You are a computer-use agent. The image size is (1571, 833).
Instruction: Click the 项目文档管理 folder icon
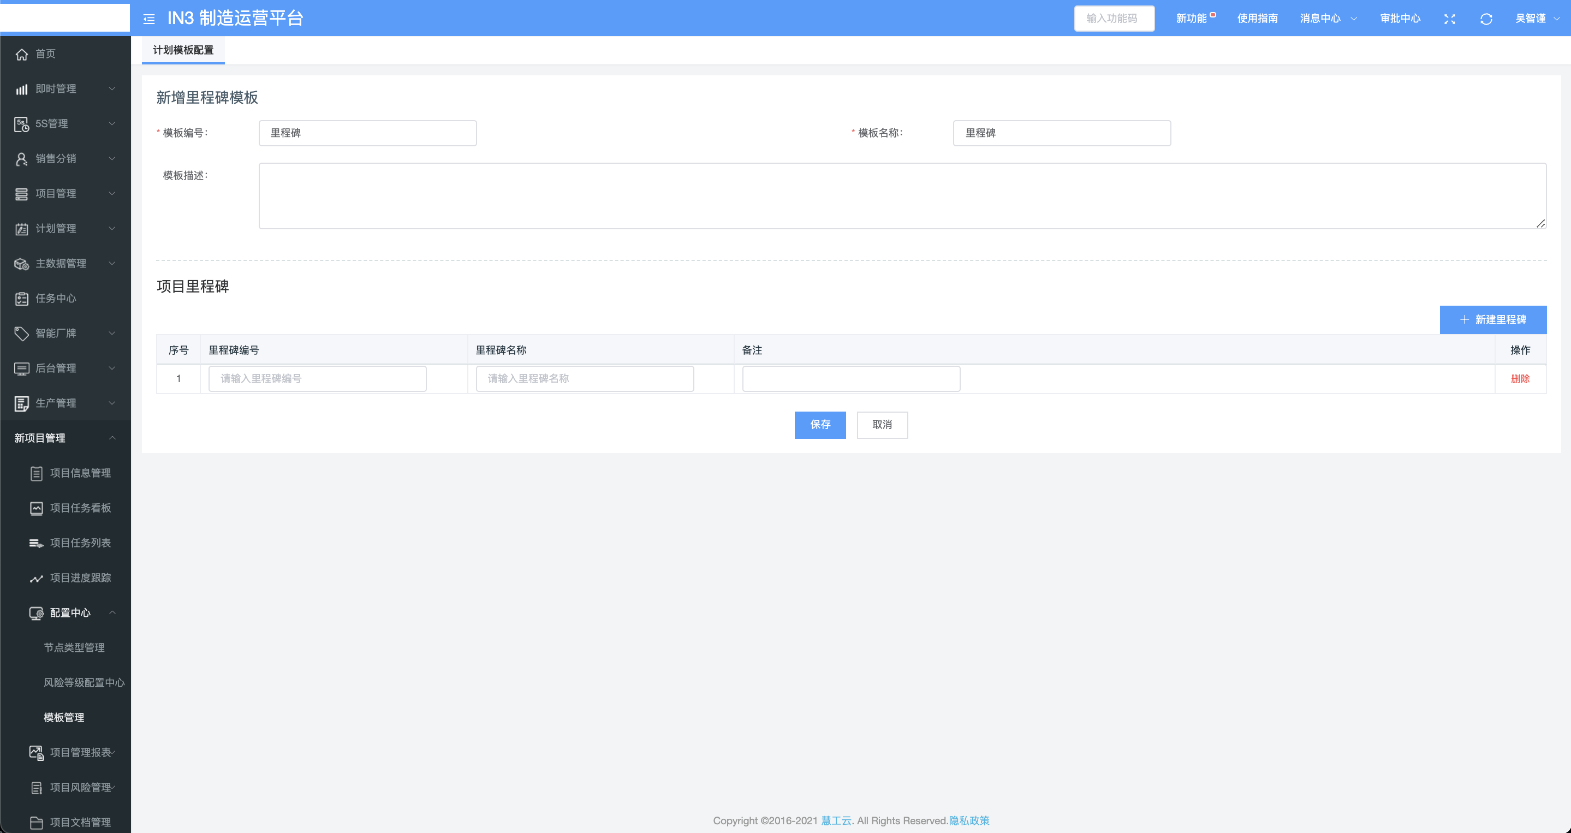pyautogui.click(x=37, y=823)
